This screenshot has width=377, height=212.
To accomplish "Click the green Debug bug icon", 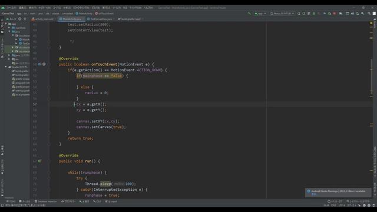I will click(314, 14).
